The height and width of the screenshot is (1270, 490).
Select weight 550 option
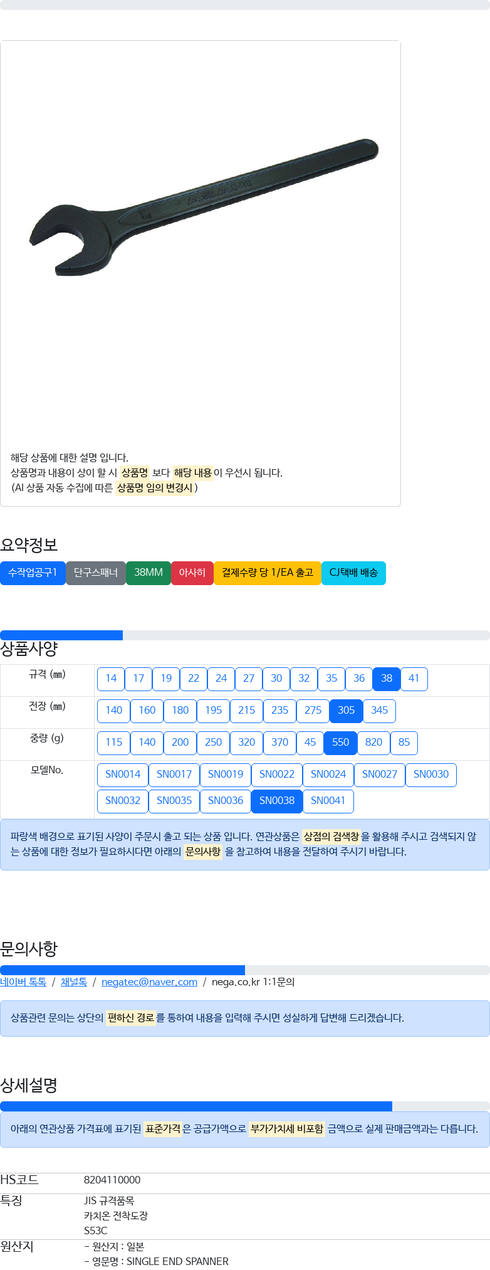(340, 743)
